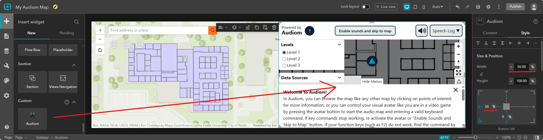Open the align widget dropdown arrow
This screenshot has height=140, width=543.
(226, 27)
